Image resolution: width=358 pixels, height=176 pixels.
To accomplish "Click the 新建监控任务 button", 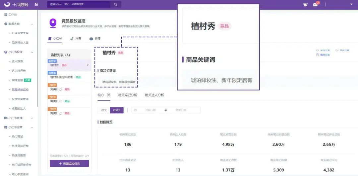I will (x=69, y=163).
